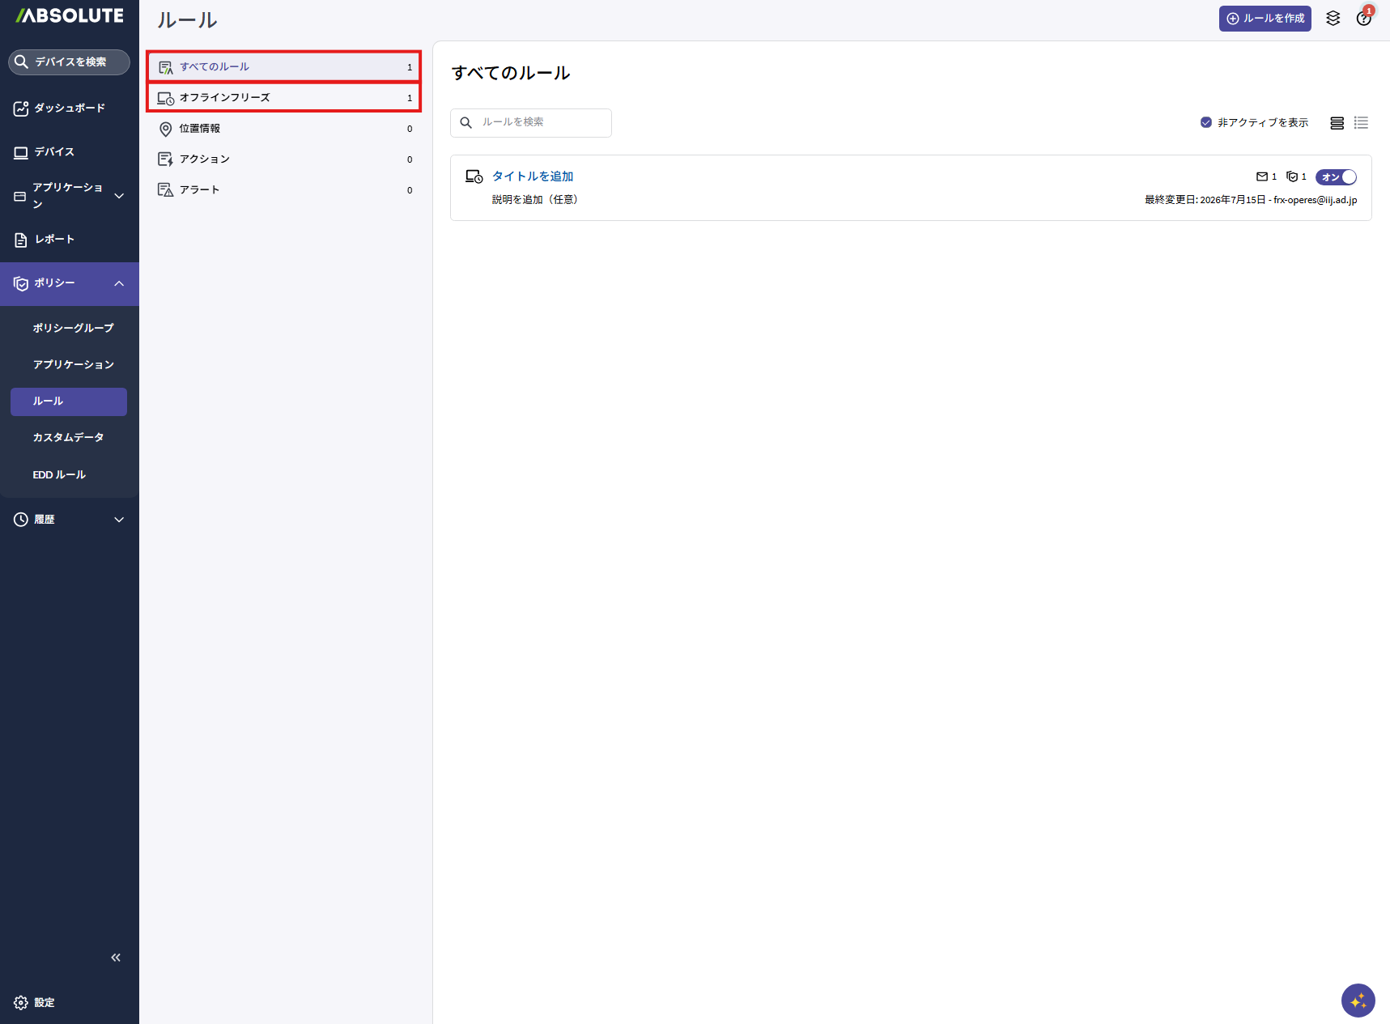Click the laptop icon beside デバイス

pyautogui.click(x=21, y=152)
